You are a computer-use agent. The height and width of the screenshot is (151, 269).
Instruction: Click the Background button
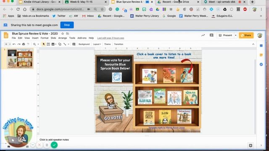(84, 44)
